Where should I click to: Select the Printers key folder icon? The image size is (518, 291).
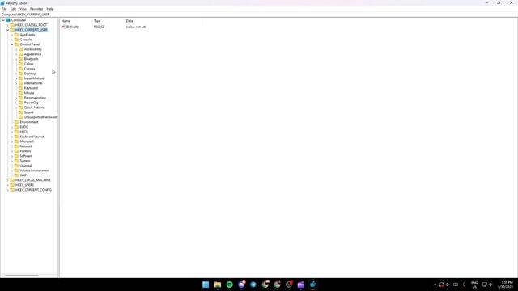(x=16, y=151)
